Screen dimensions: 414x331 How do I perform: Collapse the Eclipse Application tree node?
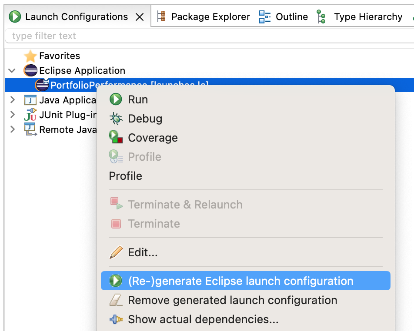[12, 70]
